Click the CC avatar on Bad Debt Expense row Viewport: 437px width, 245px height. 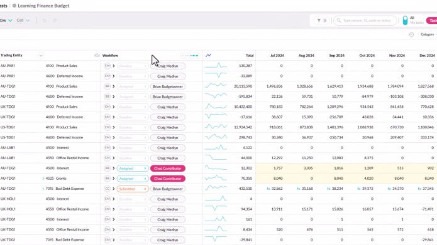coord(107,189)
